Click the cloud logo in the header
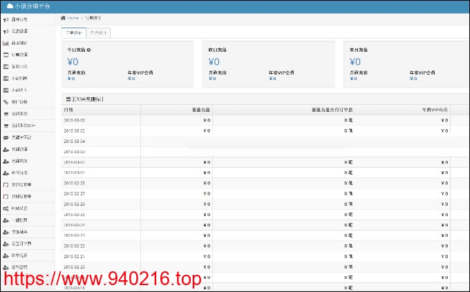The height and width of the screenshot is (292, 470). point(10,6)
